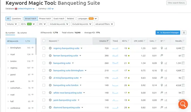Viewport: 191px width, 112px height.
Task: Add banqueting suite london via plus icon
Action: pos(50,85)
